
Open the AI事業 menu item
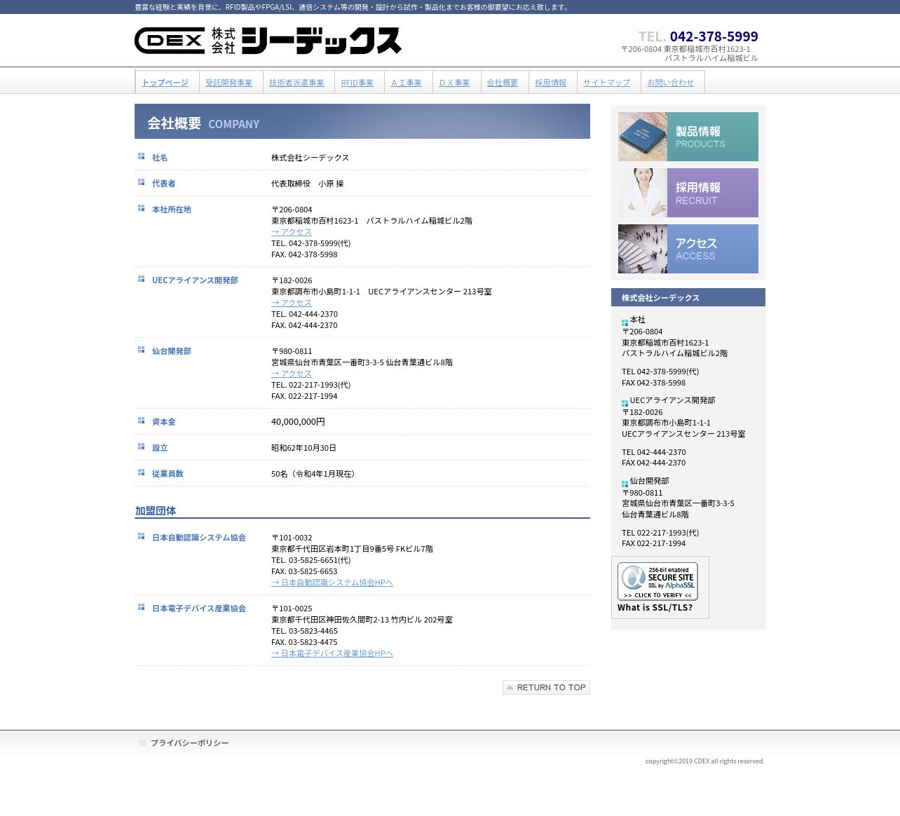click(x=407, y=83)
